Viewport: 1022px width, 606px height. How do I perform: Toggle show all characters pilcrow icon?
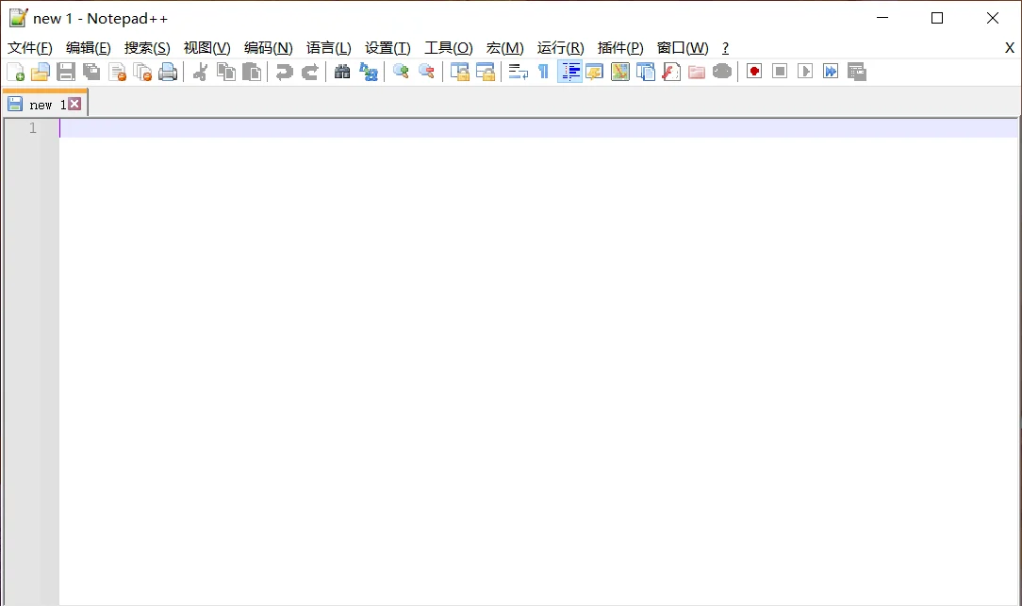(x=543, y=72)
